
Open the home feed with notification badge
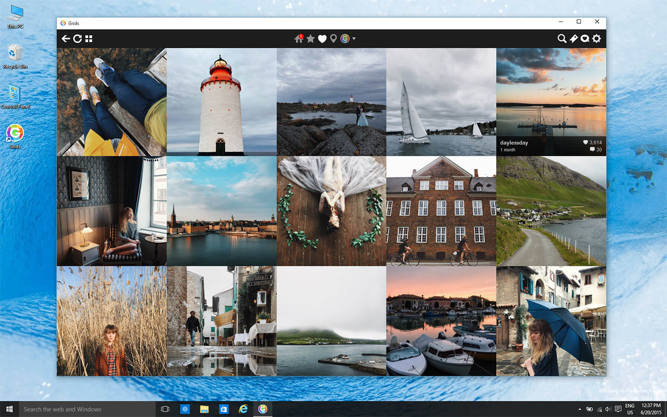[299, 38]
